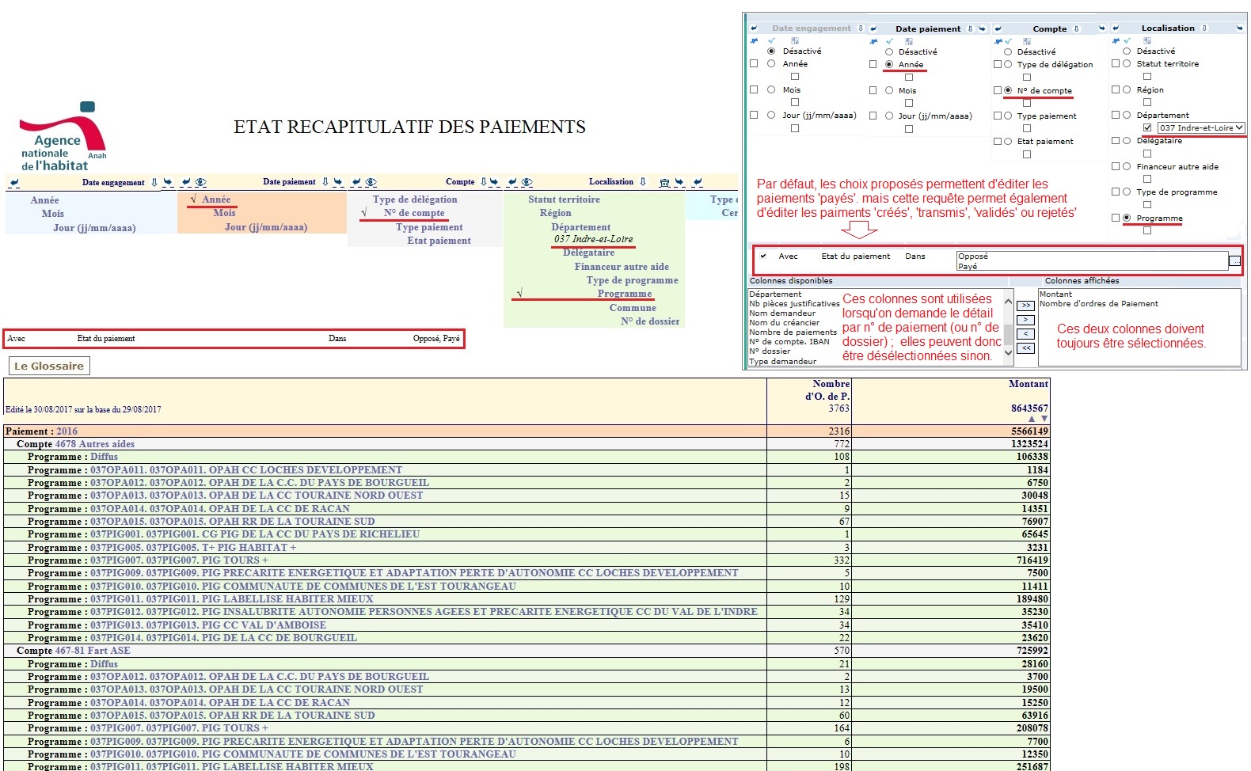This screenshot has height=771, width=1251.
Task: Click eye icon beside Localisation header in report
Action: click(x=527, y=182)
